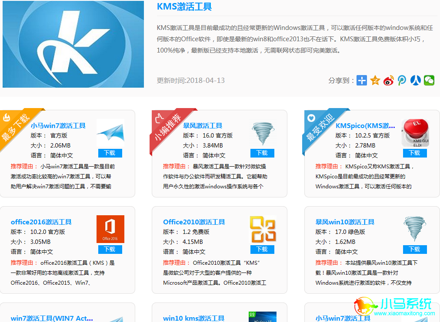Click the 暴风激活工具 tornado icon
This screenshot has height=322, width=440.
click(x=263, y=133)
